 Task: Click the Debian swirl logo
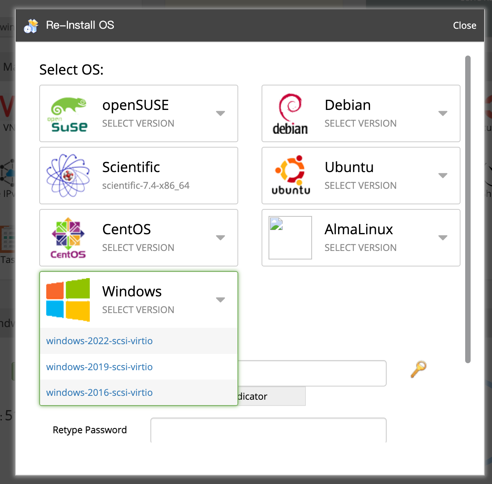[x=290, y=114]
